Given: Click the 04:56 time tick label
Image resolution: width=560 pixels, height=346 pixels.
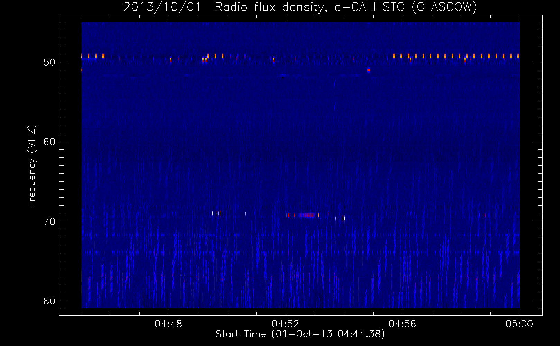Looking at the screenshot, I should click(x=403, y=324).
